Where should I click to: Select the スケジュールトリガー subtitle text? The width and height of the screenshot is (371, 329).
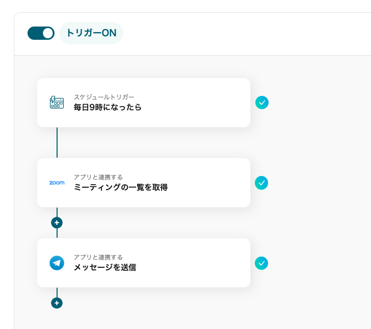[104, 97]
